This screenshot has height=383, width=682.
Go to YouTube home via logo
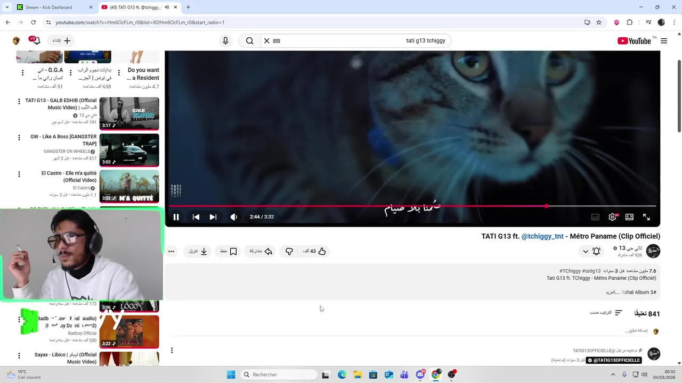(x=634, y=41)
